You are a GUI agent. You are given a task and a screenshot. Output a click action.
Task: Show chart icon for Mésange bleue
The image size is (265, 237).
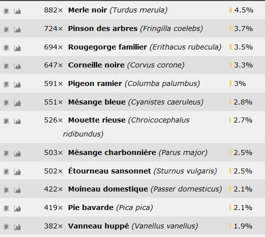click(x=17, y=103)
